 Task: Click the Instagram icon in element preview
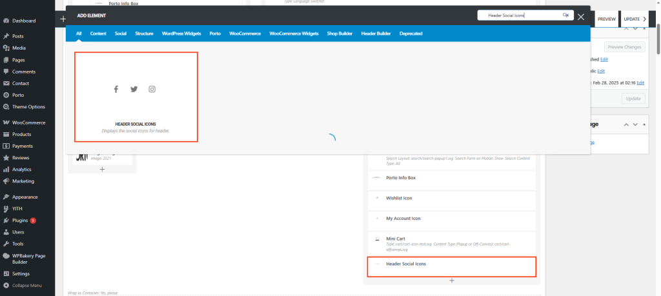tap(152, 90)
